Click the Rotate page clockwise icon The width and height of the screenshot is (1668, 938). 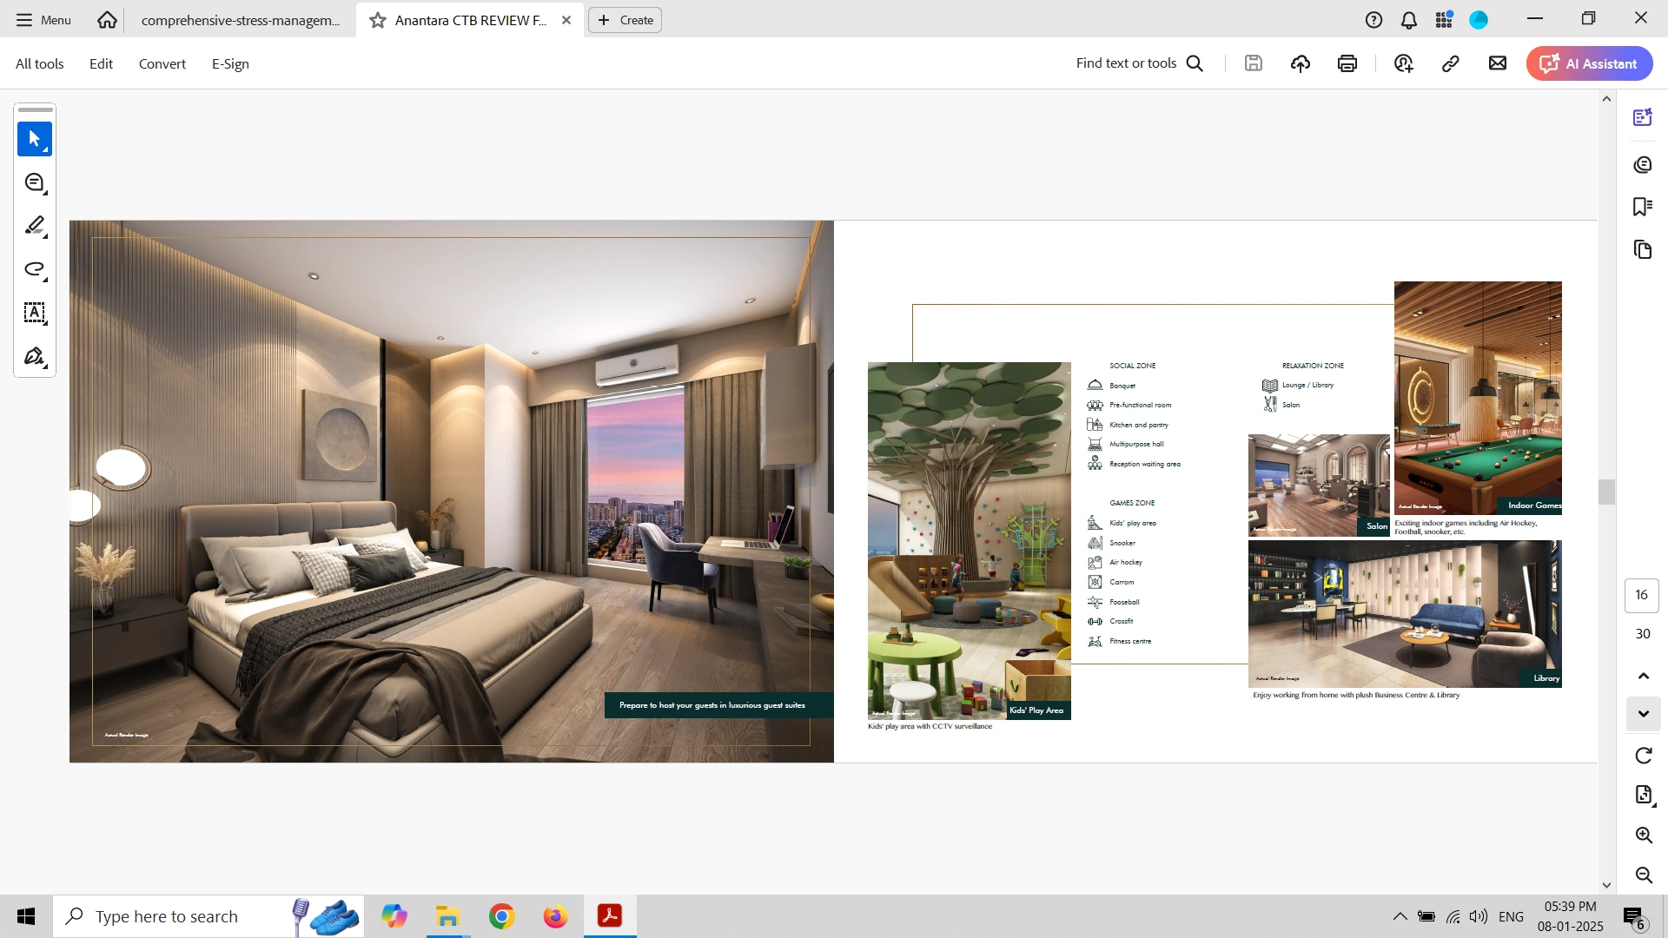tap(1643, 756)
